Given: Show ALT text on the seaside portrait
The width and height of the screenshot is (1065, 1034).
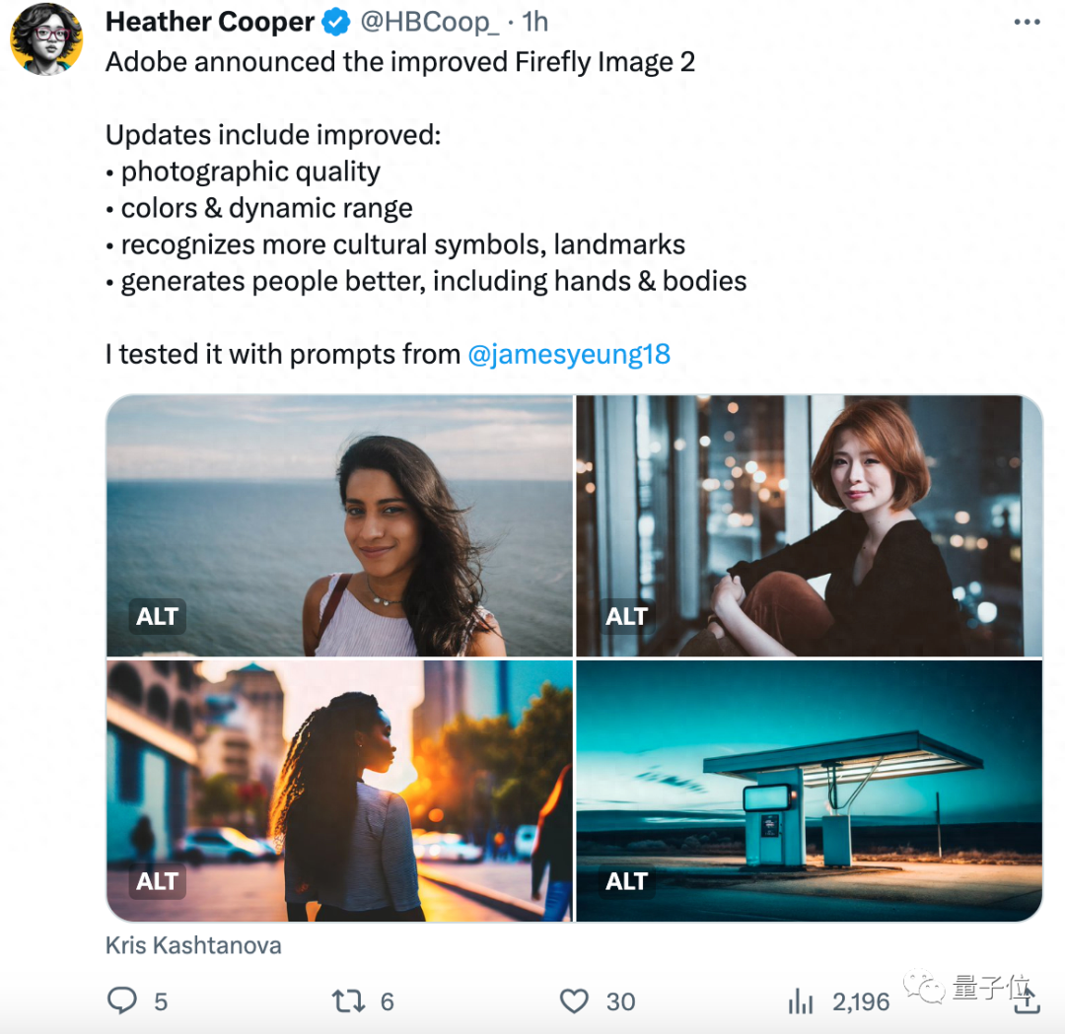Looking at the screenshot, I should click(158, 617).
